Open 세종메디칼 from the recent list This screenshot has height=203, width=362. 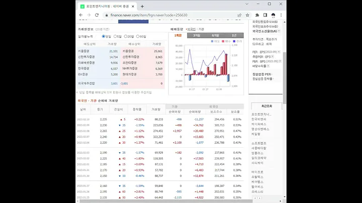click(259, 148)
